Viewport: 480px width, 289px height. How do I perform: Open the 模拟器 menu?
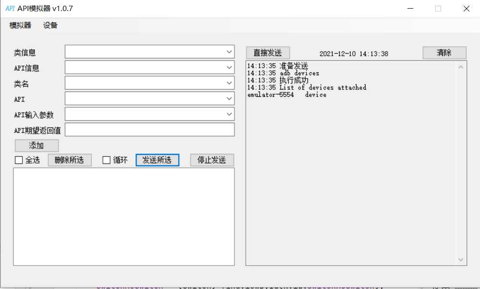20,25
